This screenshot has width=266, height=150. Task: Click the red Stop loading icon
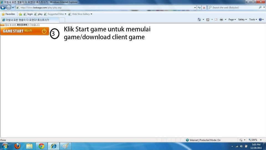[x=204, y=7]
